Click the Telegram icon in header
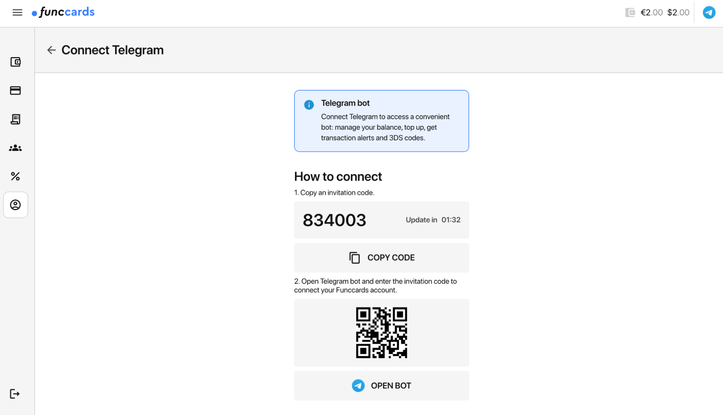Image resolution: width=723 pixels, height=415 pixels. (709, 13)
